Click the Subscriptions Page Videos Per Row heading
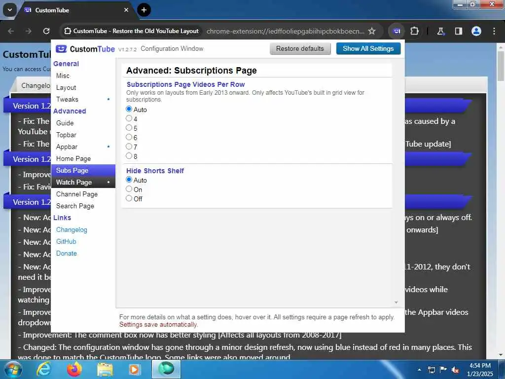The width and height of the screenshot is (505, 379). click(x=185, y=84)
